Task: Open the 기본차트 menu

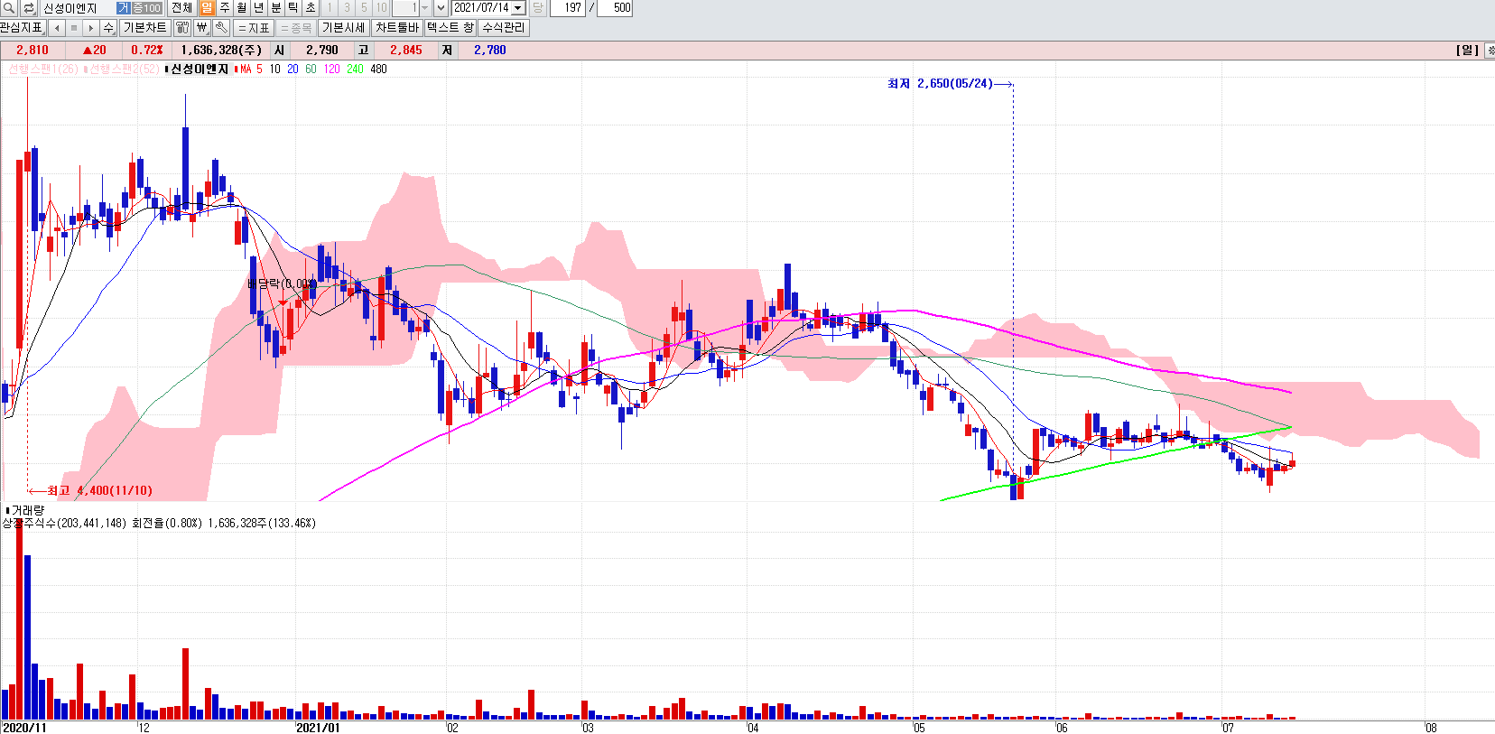Action: click(144, 28)
